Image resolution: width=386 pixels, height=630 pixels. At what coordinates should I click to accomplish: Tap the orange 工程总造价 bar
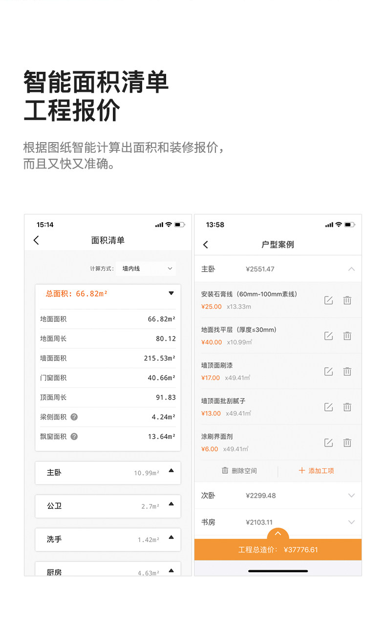pyautogui.click(x=278, y=549)
